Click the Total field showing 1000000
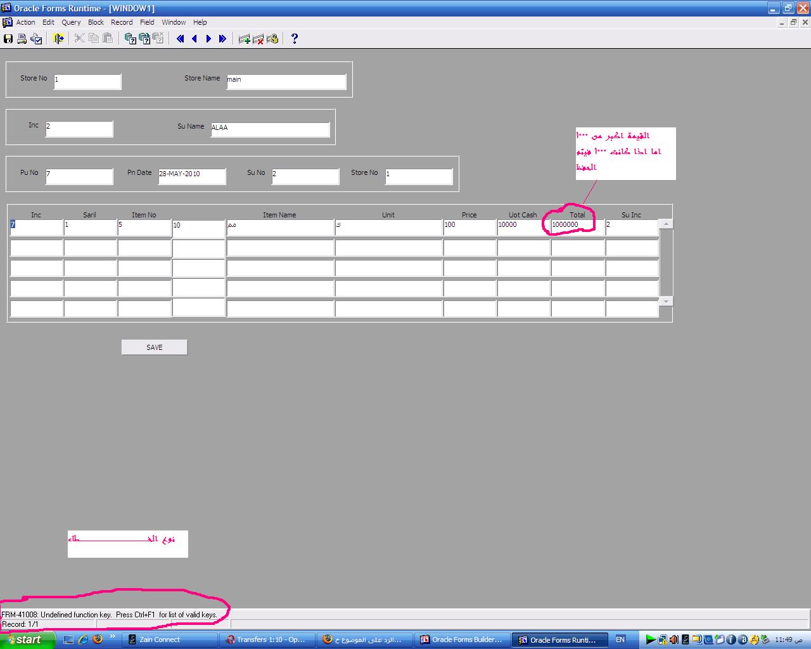This screenshot has width=811, height=649. click(577, 226)
